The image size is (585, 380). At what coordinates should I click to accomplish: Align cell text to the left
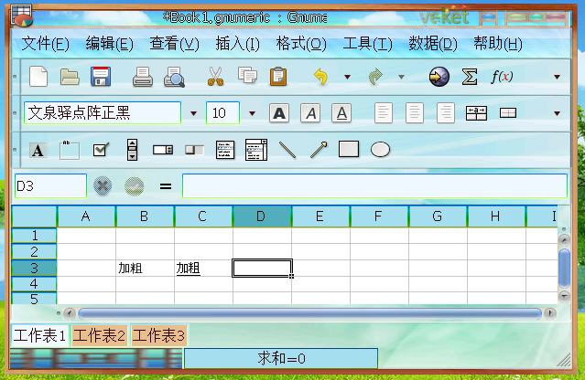tap(384, 112)
